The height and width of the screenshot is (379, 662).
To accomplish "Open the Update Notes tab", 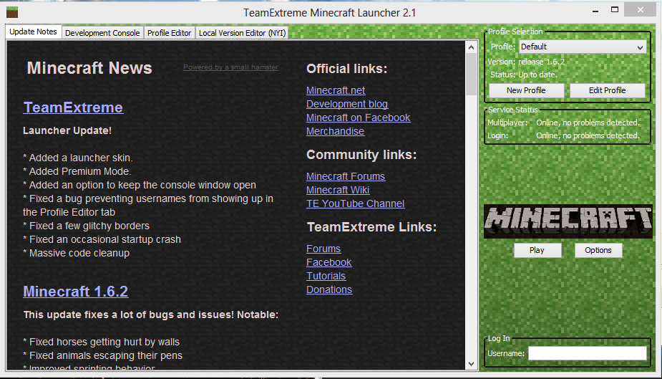I will click(x=34, y=32).
